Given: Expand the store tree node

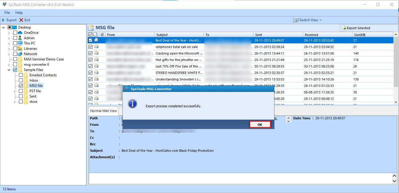Looking at the screenshot, I should pos(15,102).
